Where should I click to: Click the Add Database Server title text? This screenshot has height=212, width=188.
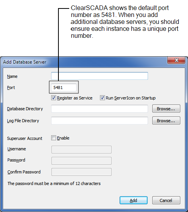point(25,62)
